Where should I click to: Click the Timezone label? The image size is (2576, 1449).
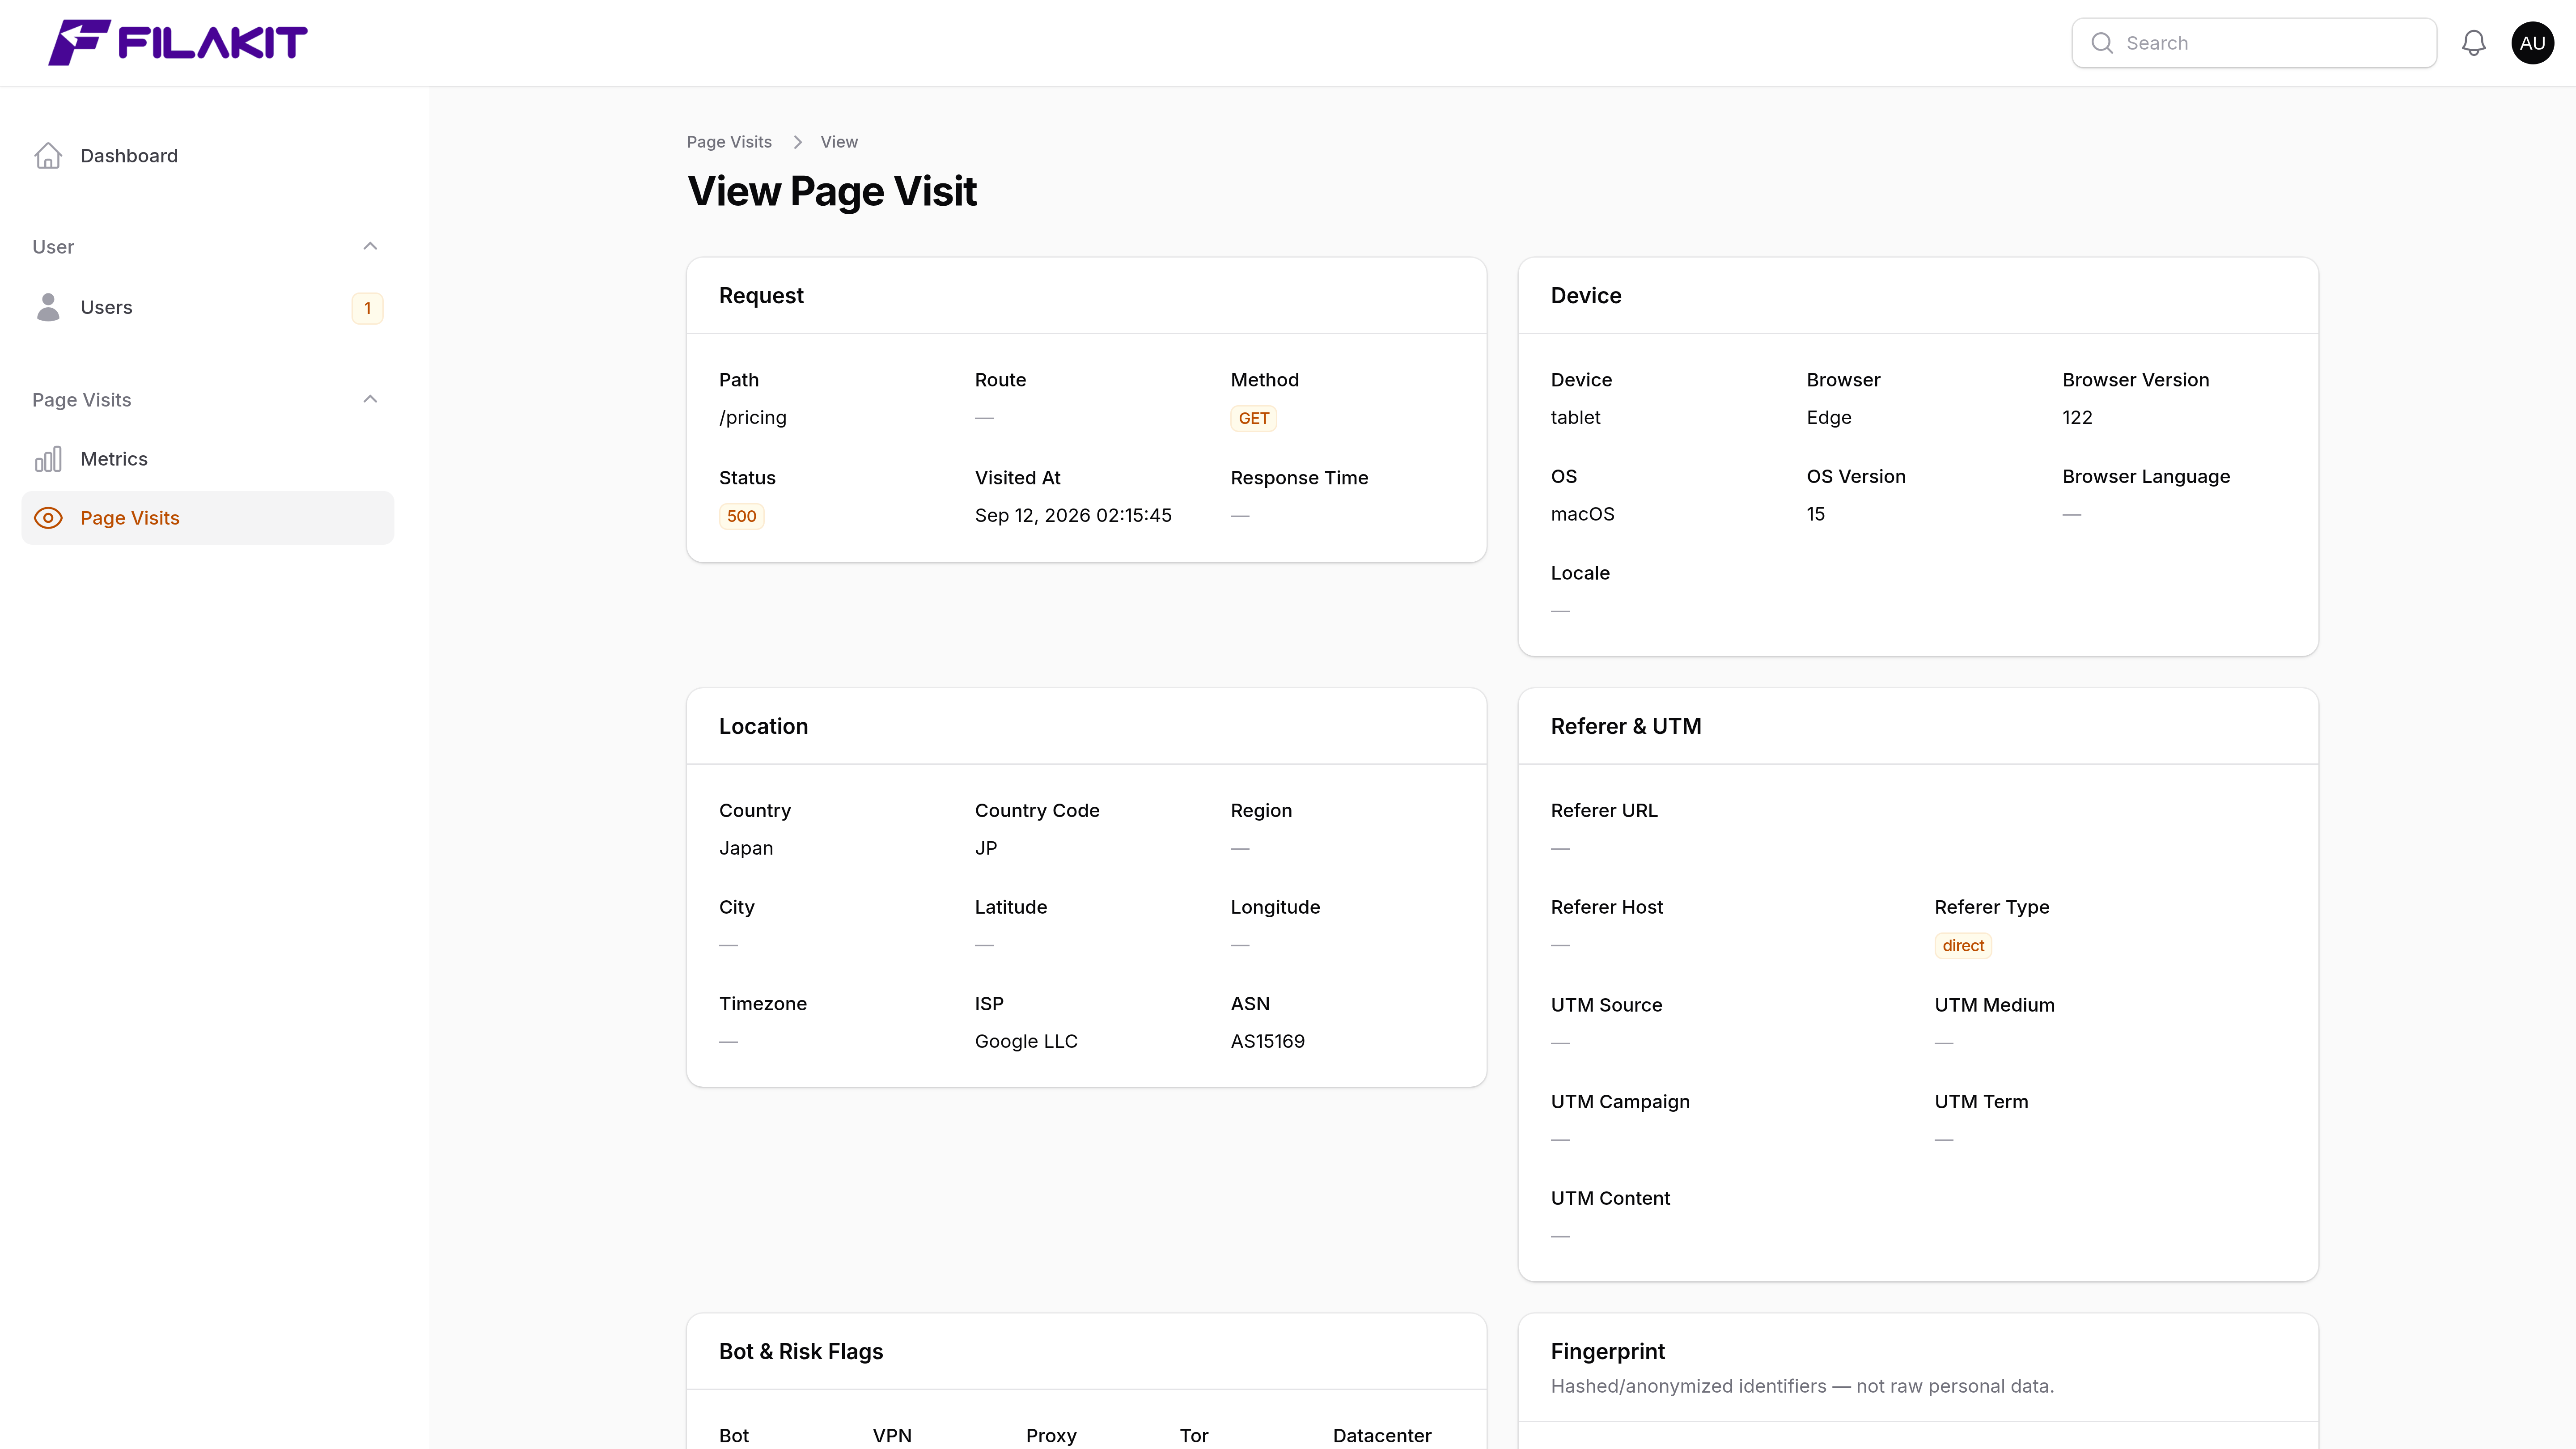pos(763,1004)
